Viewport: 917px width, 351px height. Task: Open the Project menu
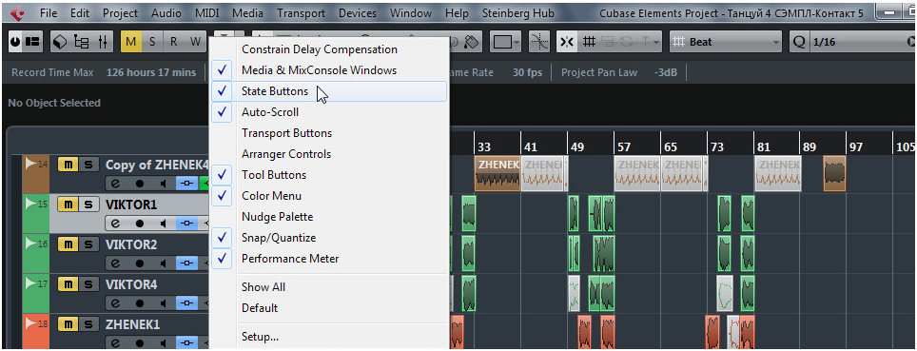121,13
